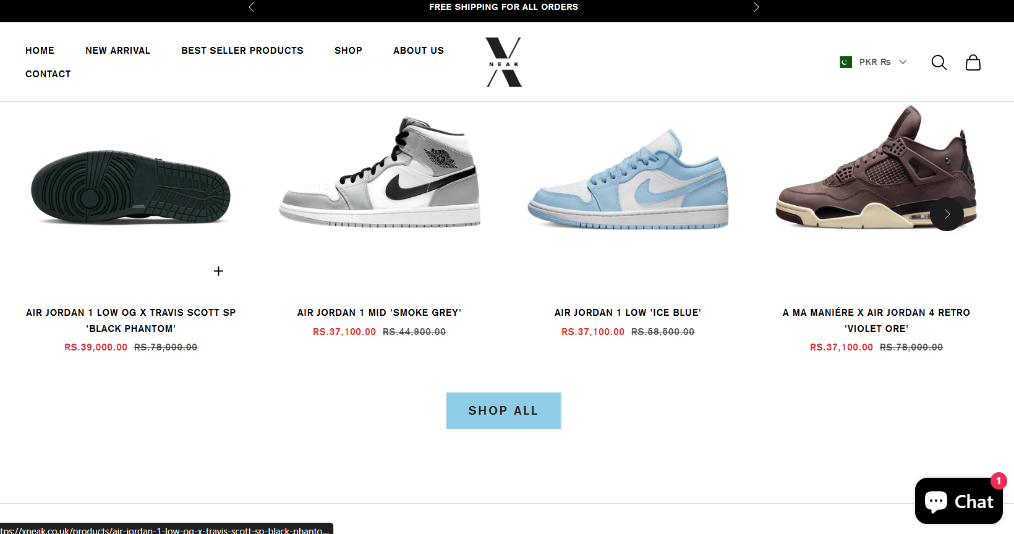Click the plus quick-add icon on Black Phantom
Viewport: 1014px width, 534px height.
(218, 271)
